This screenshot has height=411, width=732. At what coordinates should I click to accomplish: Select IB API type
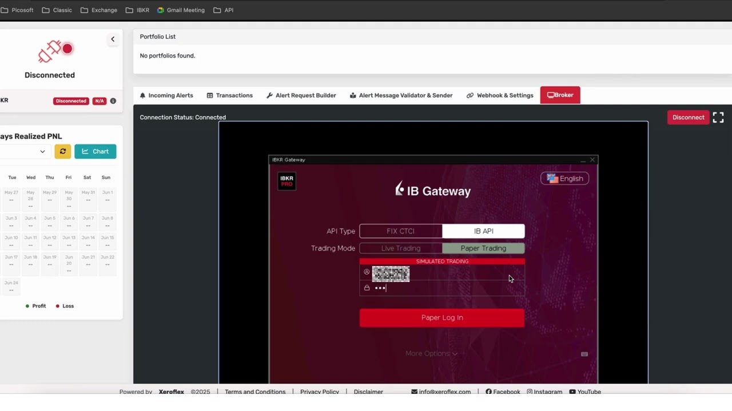(483, 231)
